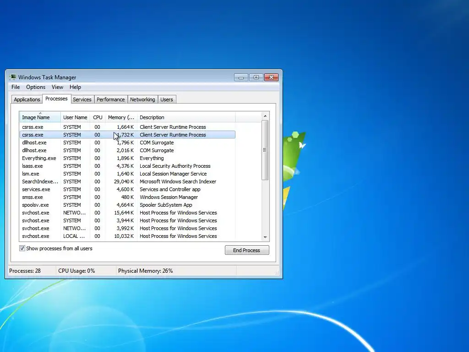
Task: Sort by Description column header
Action: pyautogui.click(x=186, y=117)
